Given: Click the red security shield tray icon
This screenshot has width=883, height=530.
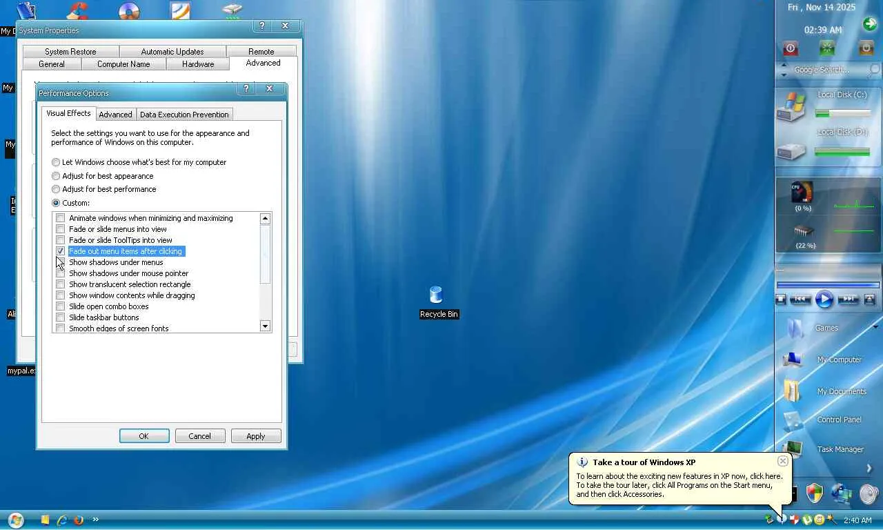Looking at the screenshot, I should tap(795, 520).
